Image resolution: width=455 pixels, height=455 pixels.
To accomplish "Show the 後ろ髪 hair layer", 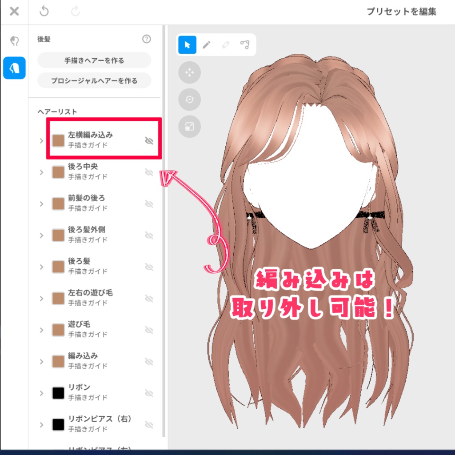I will (x=150, y=267).
